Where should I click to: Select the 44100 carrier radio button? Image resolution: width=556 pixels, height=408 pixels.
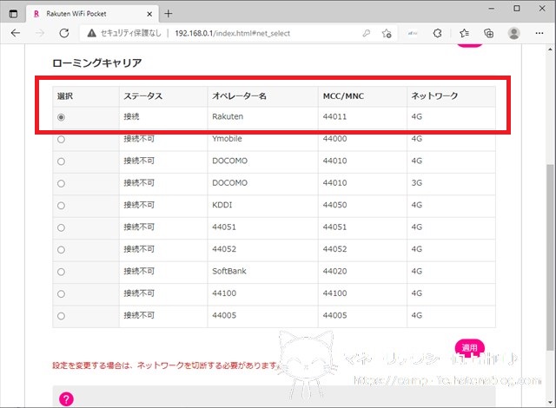tap(61, 294)
